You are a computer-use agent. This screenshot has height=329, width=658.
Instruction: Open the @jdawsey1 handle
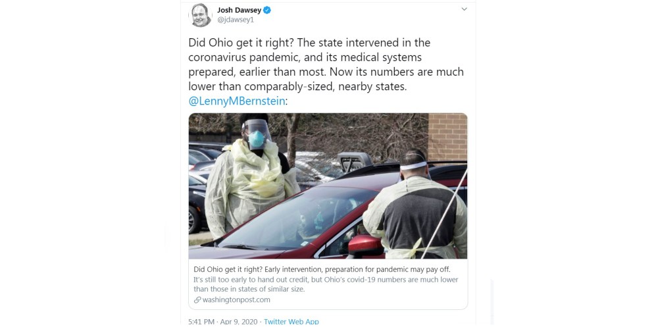click(x=236, y=20)
